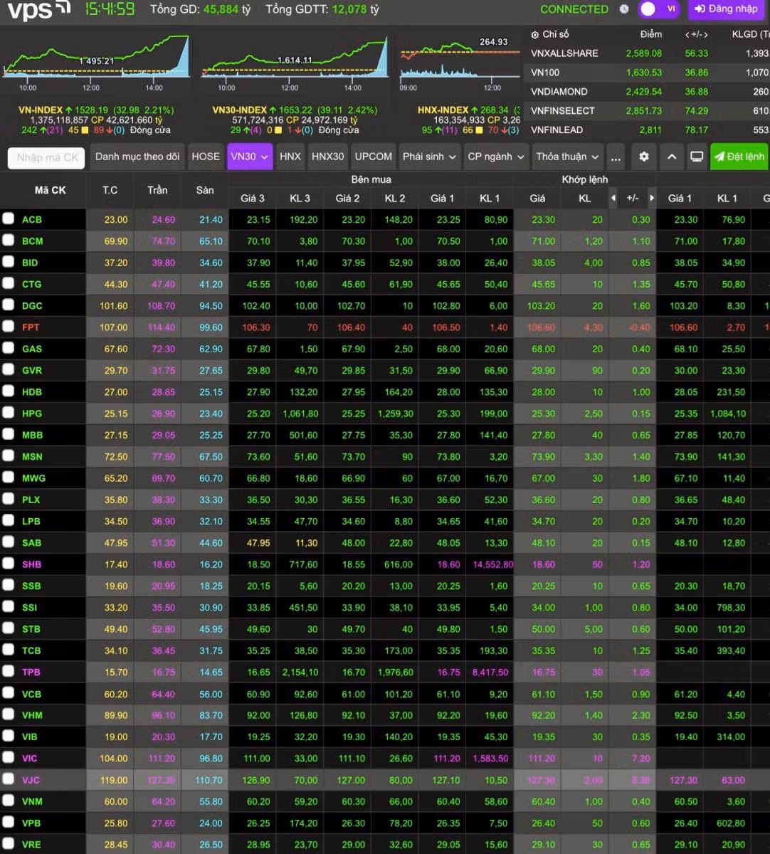Expand the Phái sinh dropdown
The width and height of the screenshot is (770, 854).
(x=429, y=157)
